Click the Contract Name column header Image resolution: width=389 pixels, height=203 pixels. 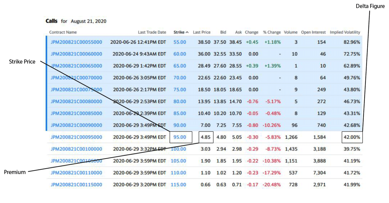[x=63, y=32]
